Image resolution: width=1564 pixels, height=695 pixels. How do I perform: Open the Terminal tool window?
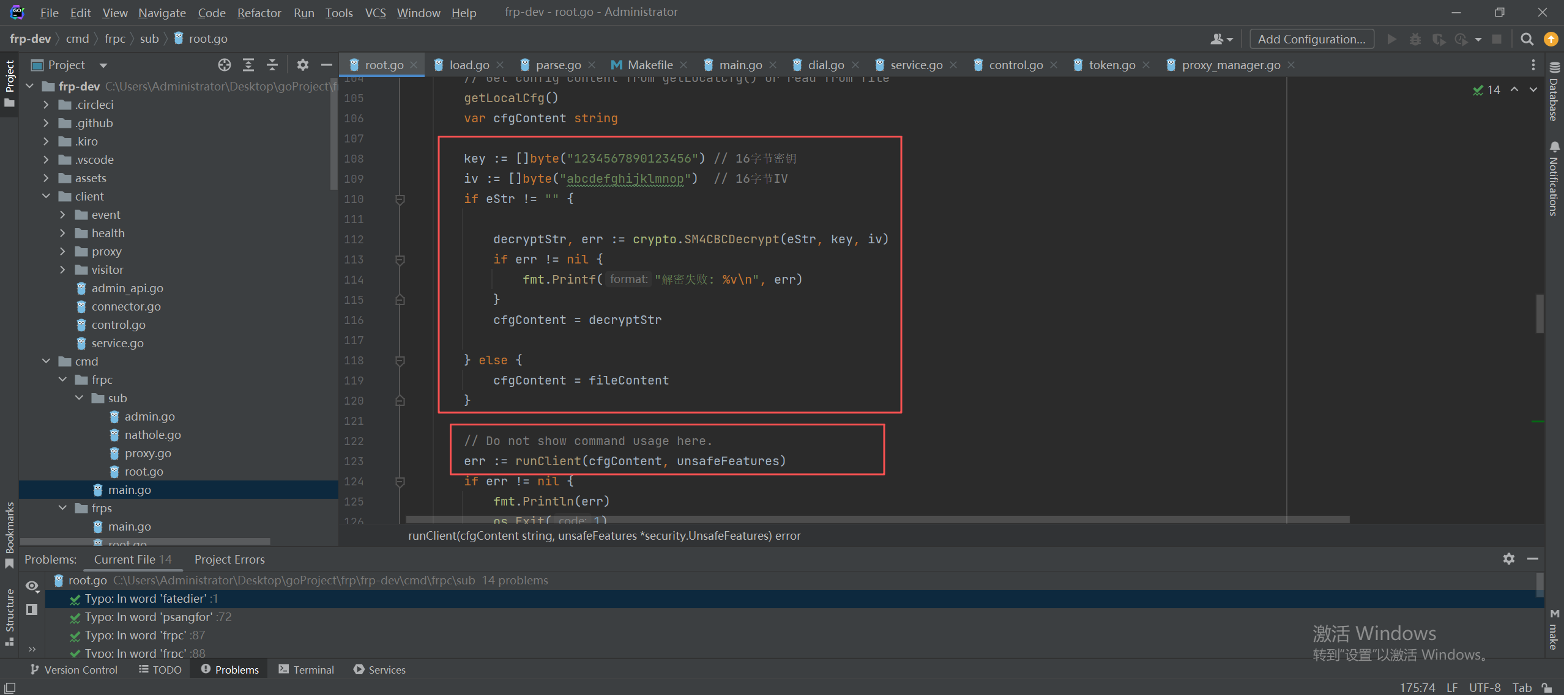point(306,669)
